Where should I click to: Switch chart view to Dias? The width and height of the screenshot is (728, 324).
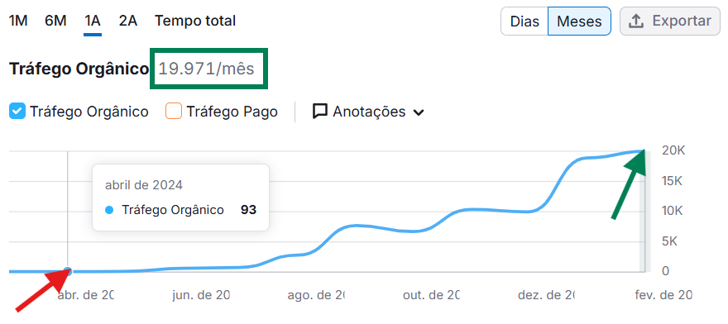524,21
